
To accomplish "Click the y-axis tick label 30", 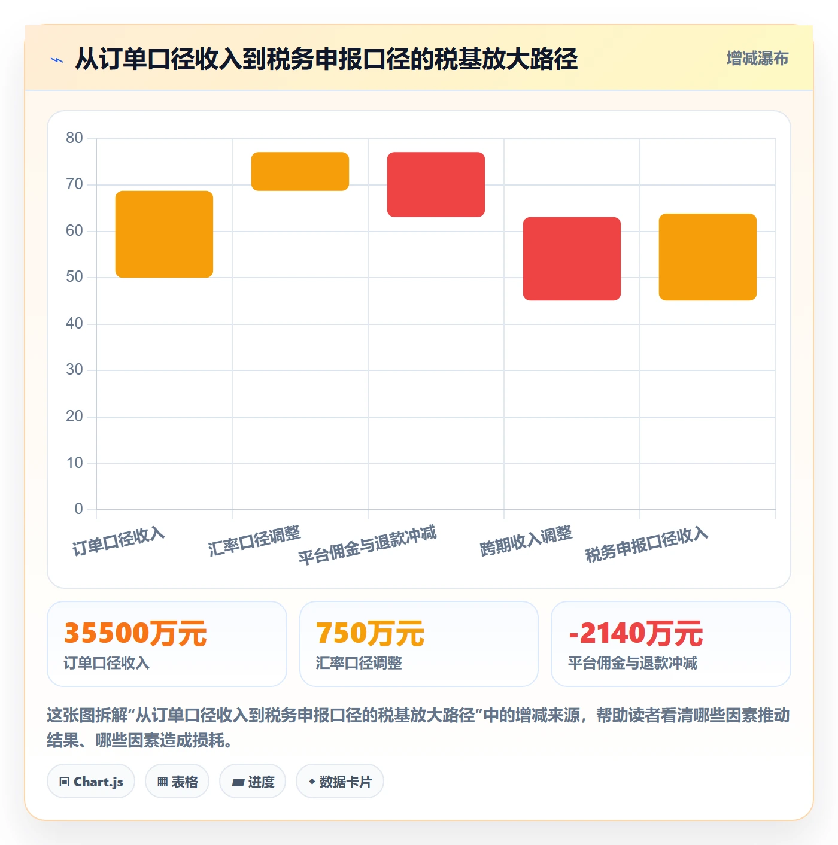I will 75,370.
